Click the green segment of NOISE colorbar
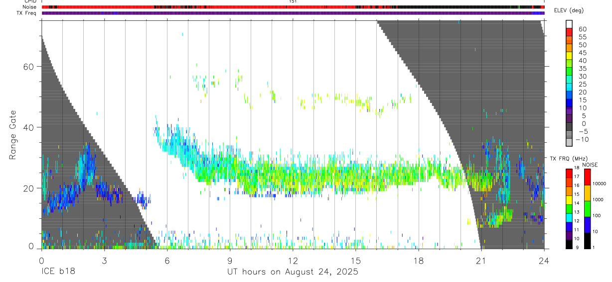The width and height of the screenshot is (612, 282). point(588,209)
